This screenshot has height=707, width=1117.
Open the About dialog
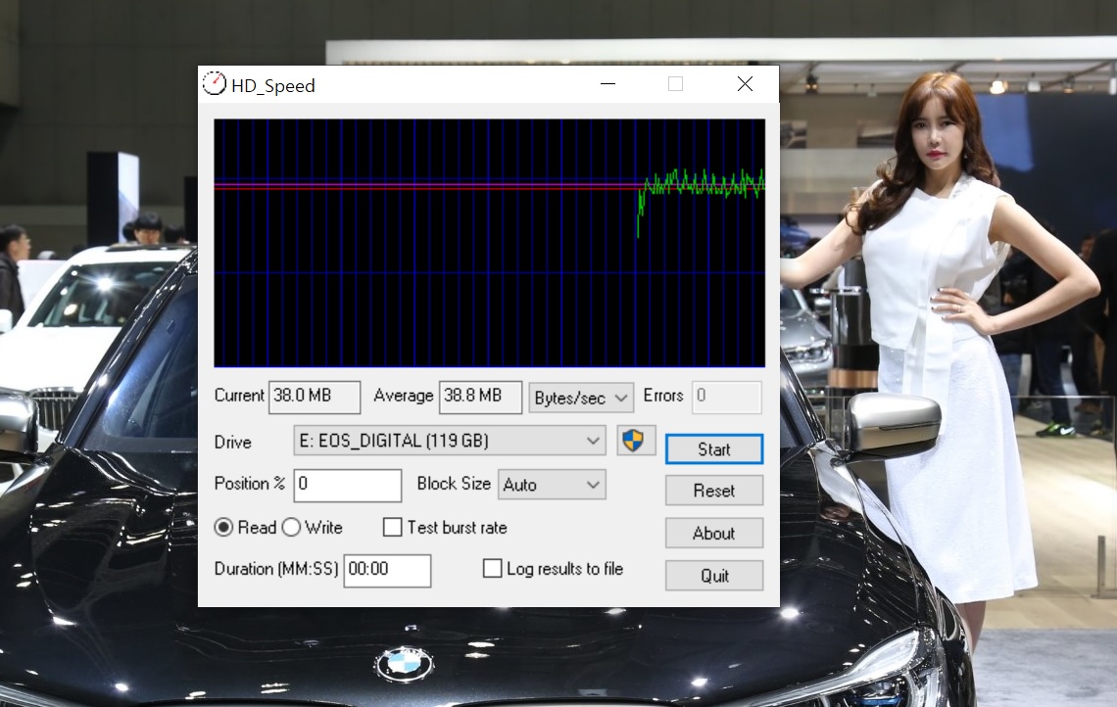(x=713, y=534)
